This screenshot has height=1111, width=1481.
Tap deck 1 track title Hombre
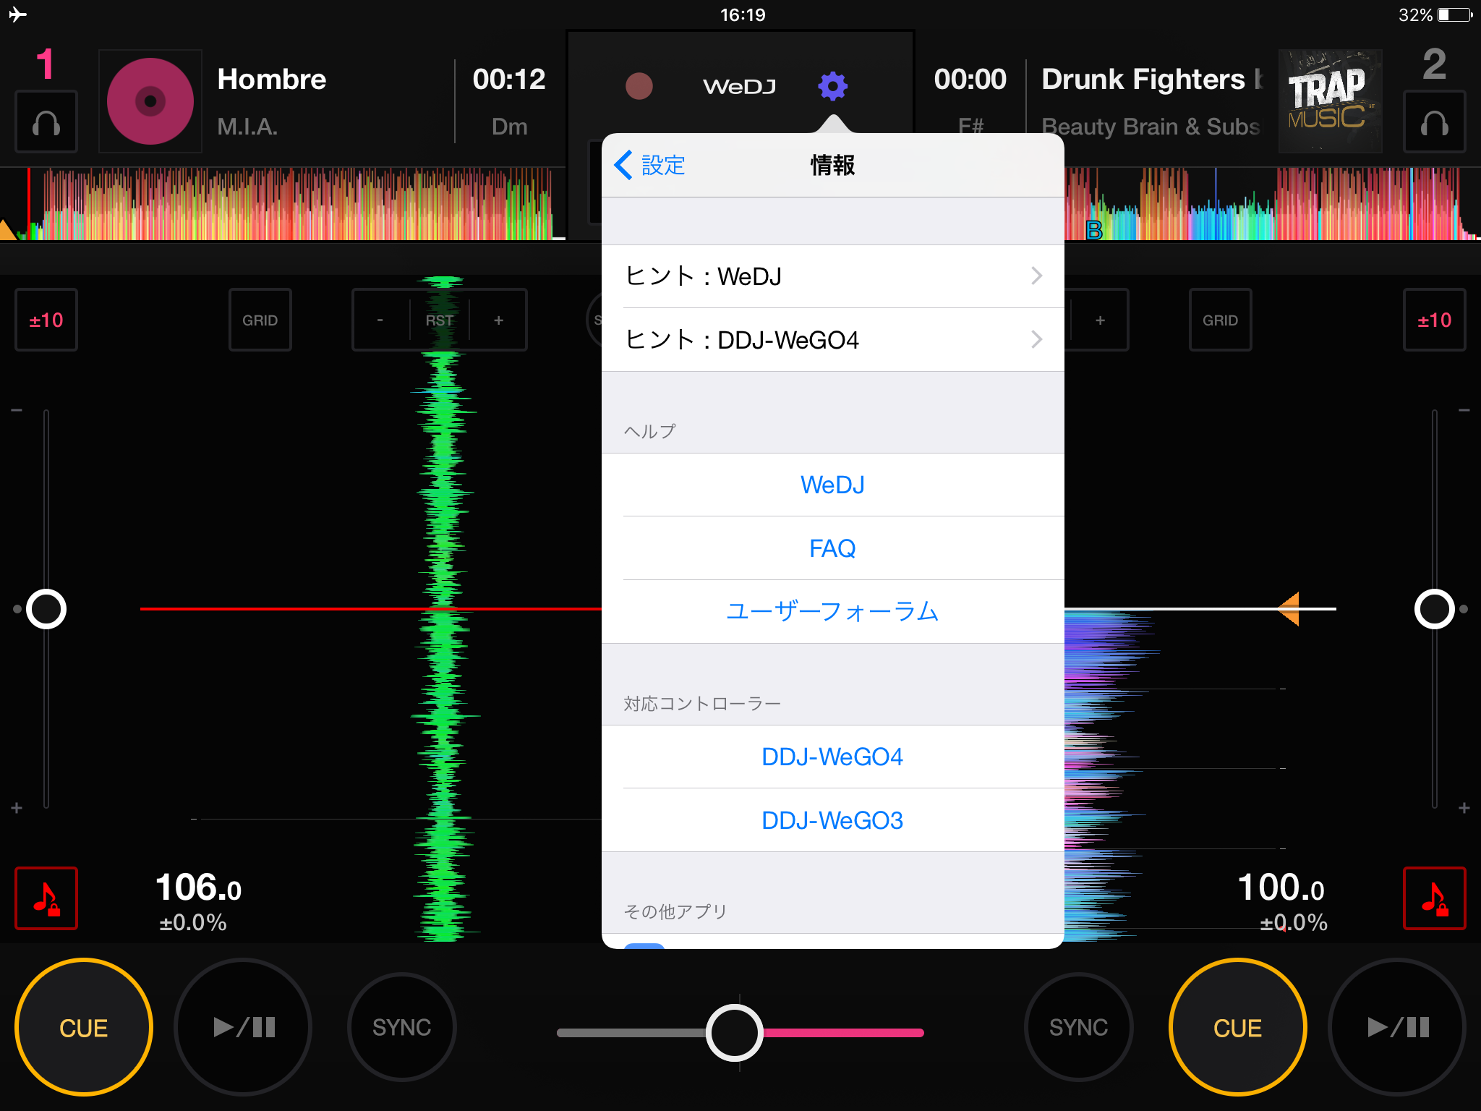[x=272, y=80]
